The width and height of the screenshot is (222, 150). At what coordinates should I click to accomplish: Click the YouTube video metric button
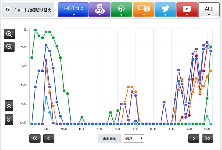pyautogui.click(x=187, y=10)
